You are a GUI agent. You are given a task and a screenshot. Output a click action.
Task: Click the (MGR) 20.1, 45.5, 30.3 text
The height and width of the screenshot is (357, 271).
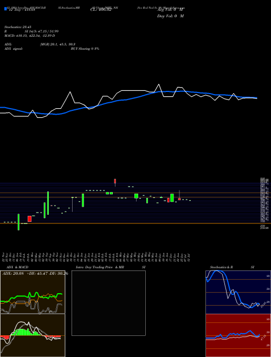(57, 44)
